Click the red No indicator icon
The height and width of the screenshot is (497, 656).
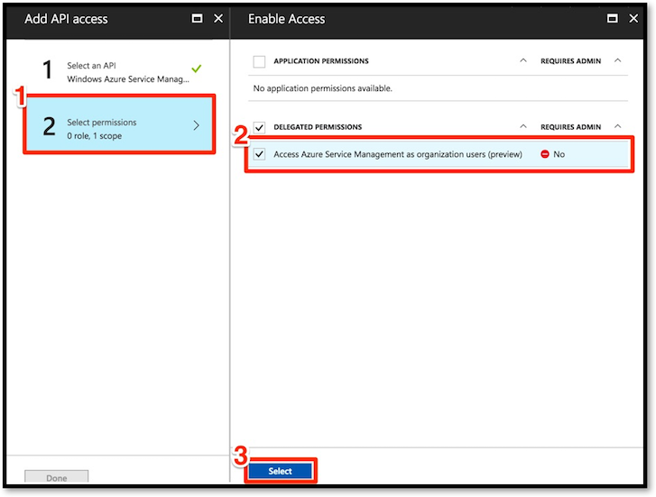[545, 154]
